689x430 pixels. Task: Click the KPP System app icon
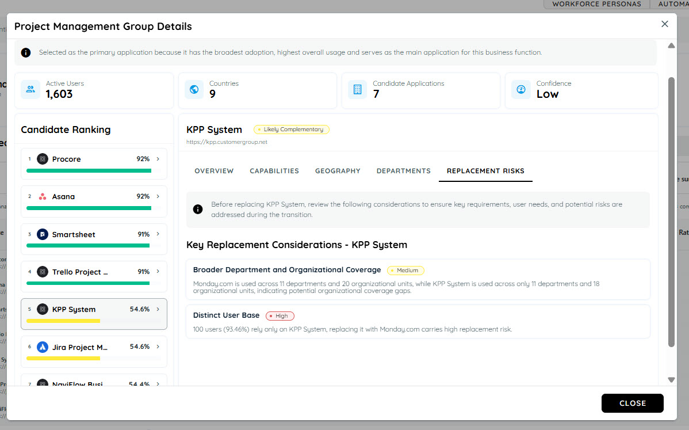coord(43,310)
